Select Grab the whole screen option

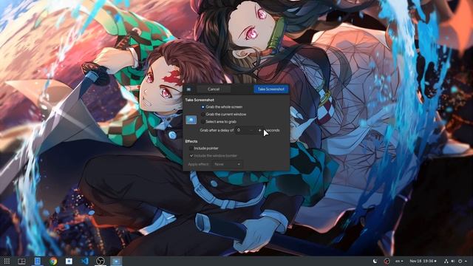pos(222,106)
